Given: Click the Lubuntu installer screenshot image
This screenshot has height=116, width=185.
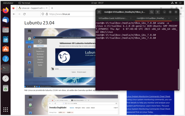Looking at the screenshot, I should click(x=60, y=58).
